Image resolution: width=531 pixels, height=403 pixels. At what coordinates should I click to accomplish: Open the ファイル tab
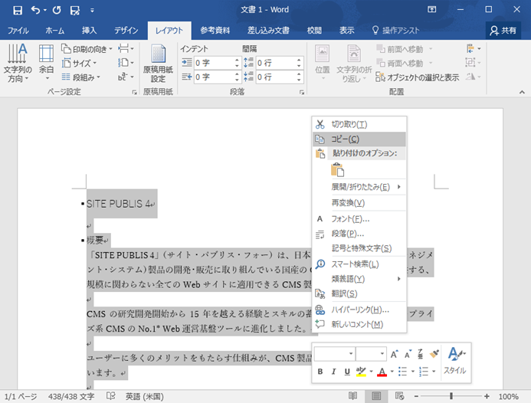18,31
